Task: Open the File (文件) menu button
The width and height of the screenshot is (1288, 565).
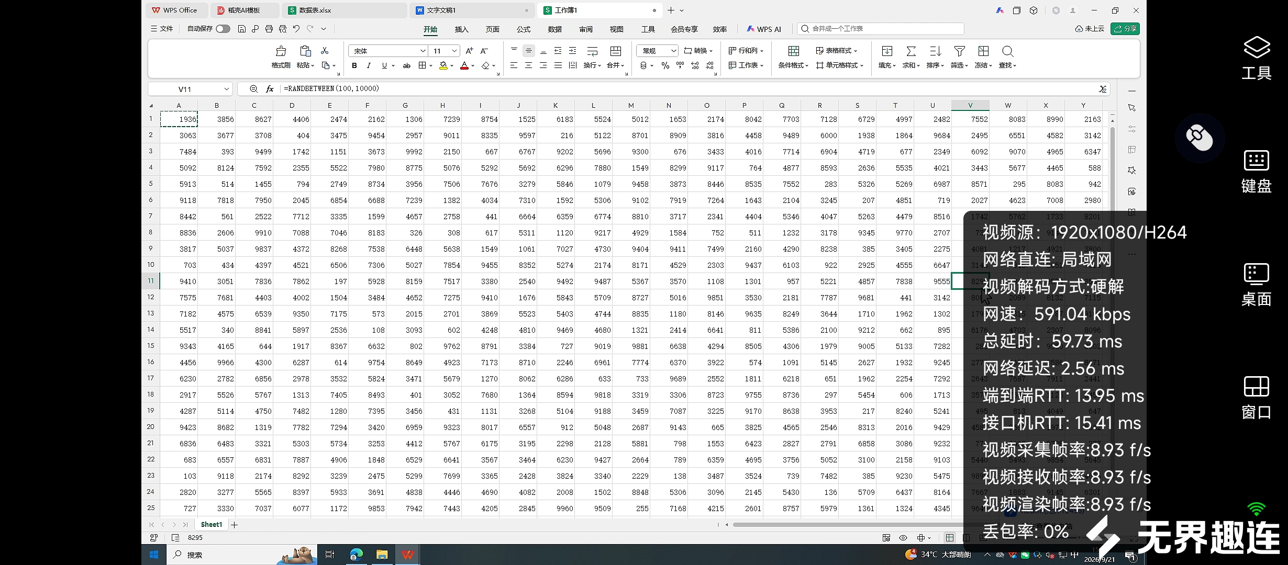Action: tap(162, 29)
